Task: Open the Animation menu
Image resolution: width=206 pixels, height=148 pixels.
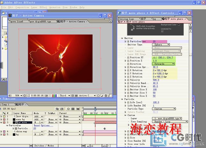Action: (55, 7)
